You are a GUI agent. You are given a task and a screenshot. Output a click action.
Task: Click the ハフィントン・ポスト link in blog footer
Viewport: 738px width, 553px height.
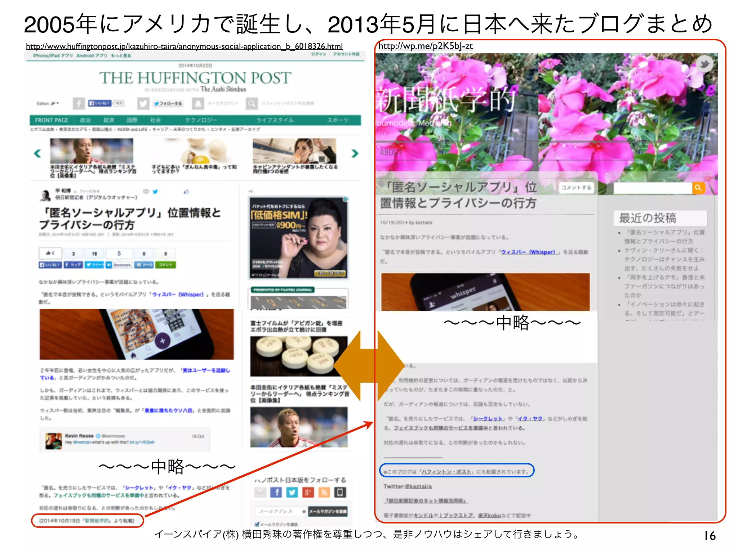point(447,471)
